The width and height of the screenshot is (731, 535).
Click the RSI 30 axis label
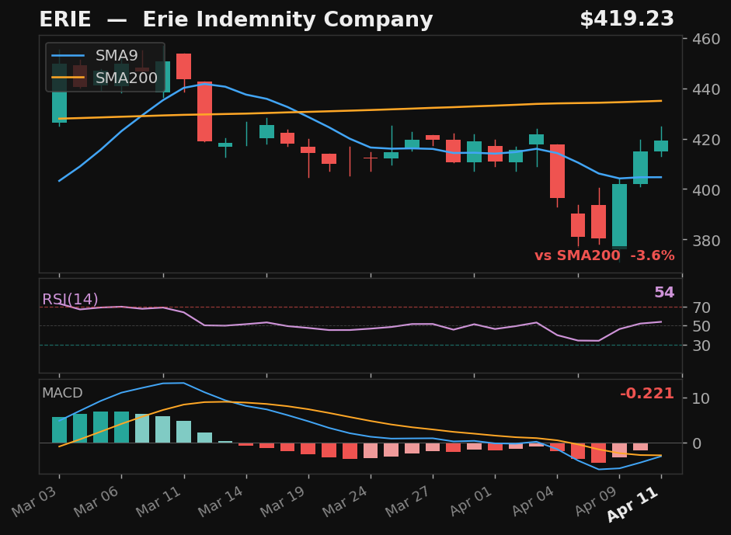701,346
